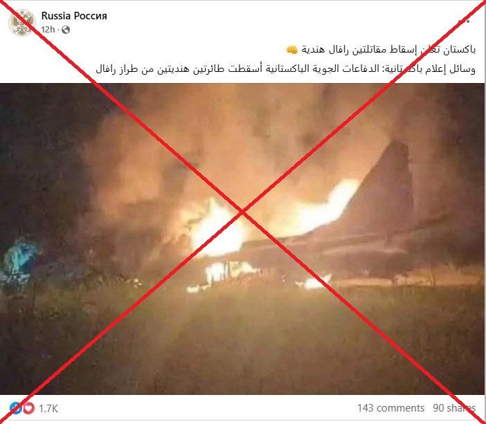Viewport: 486px width, 424px height.
Task: Click the fist emoji in the post
Action: [x=291, y=50]
